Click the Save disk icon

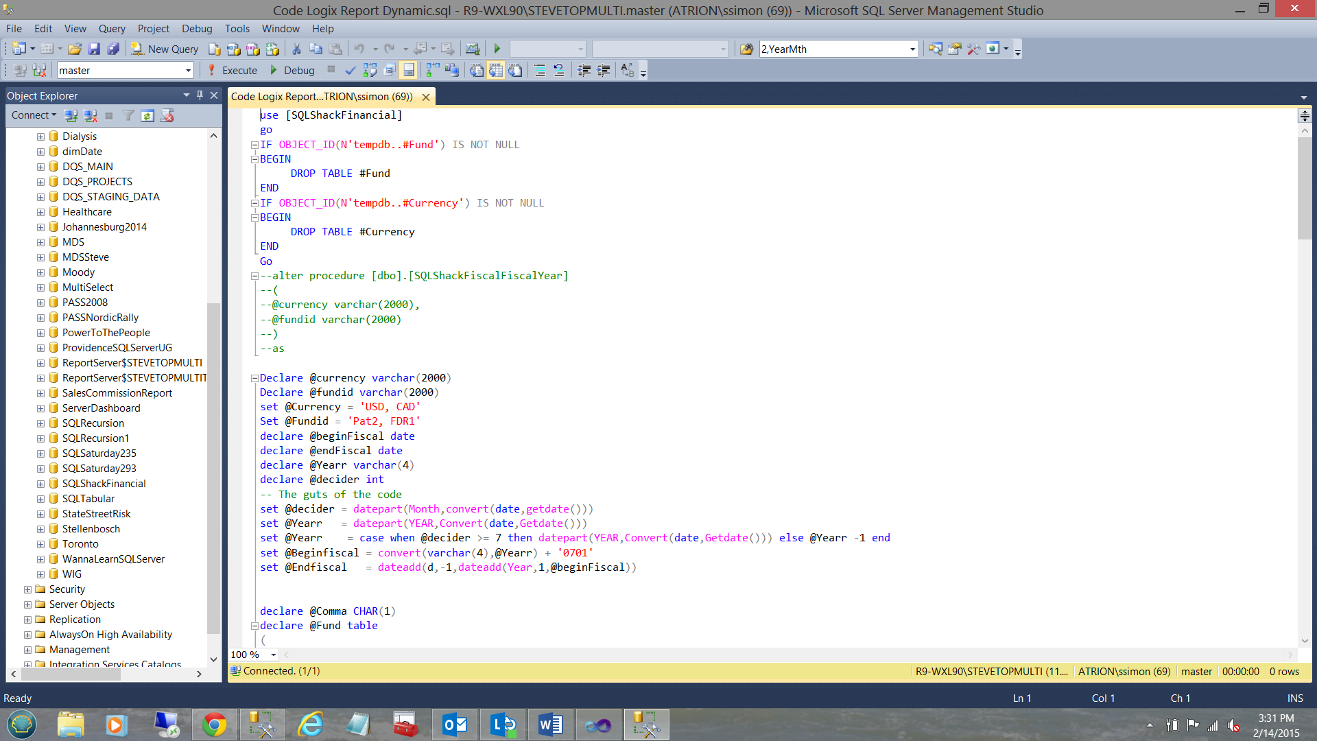[x=94, y=49]
